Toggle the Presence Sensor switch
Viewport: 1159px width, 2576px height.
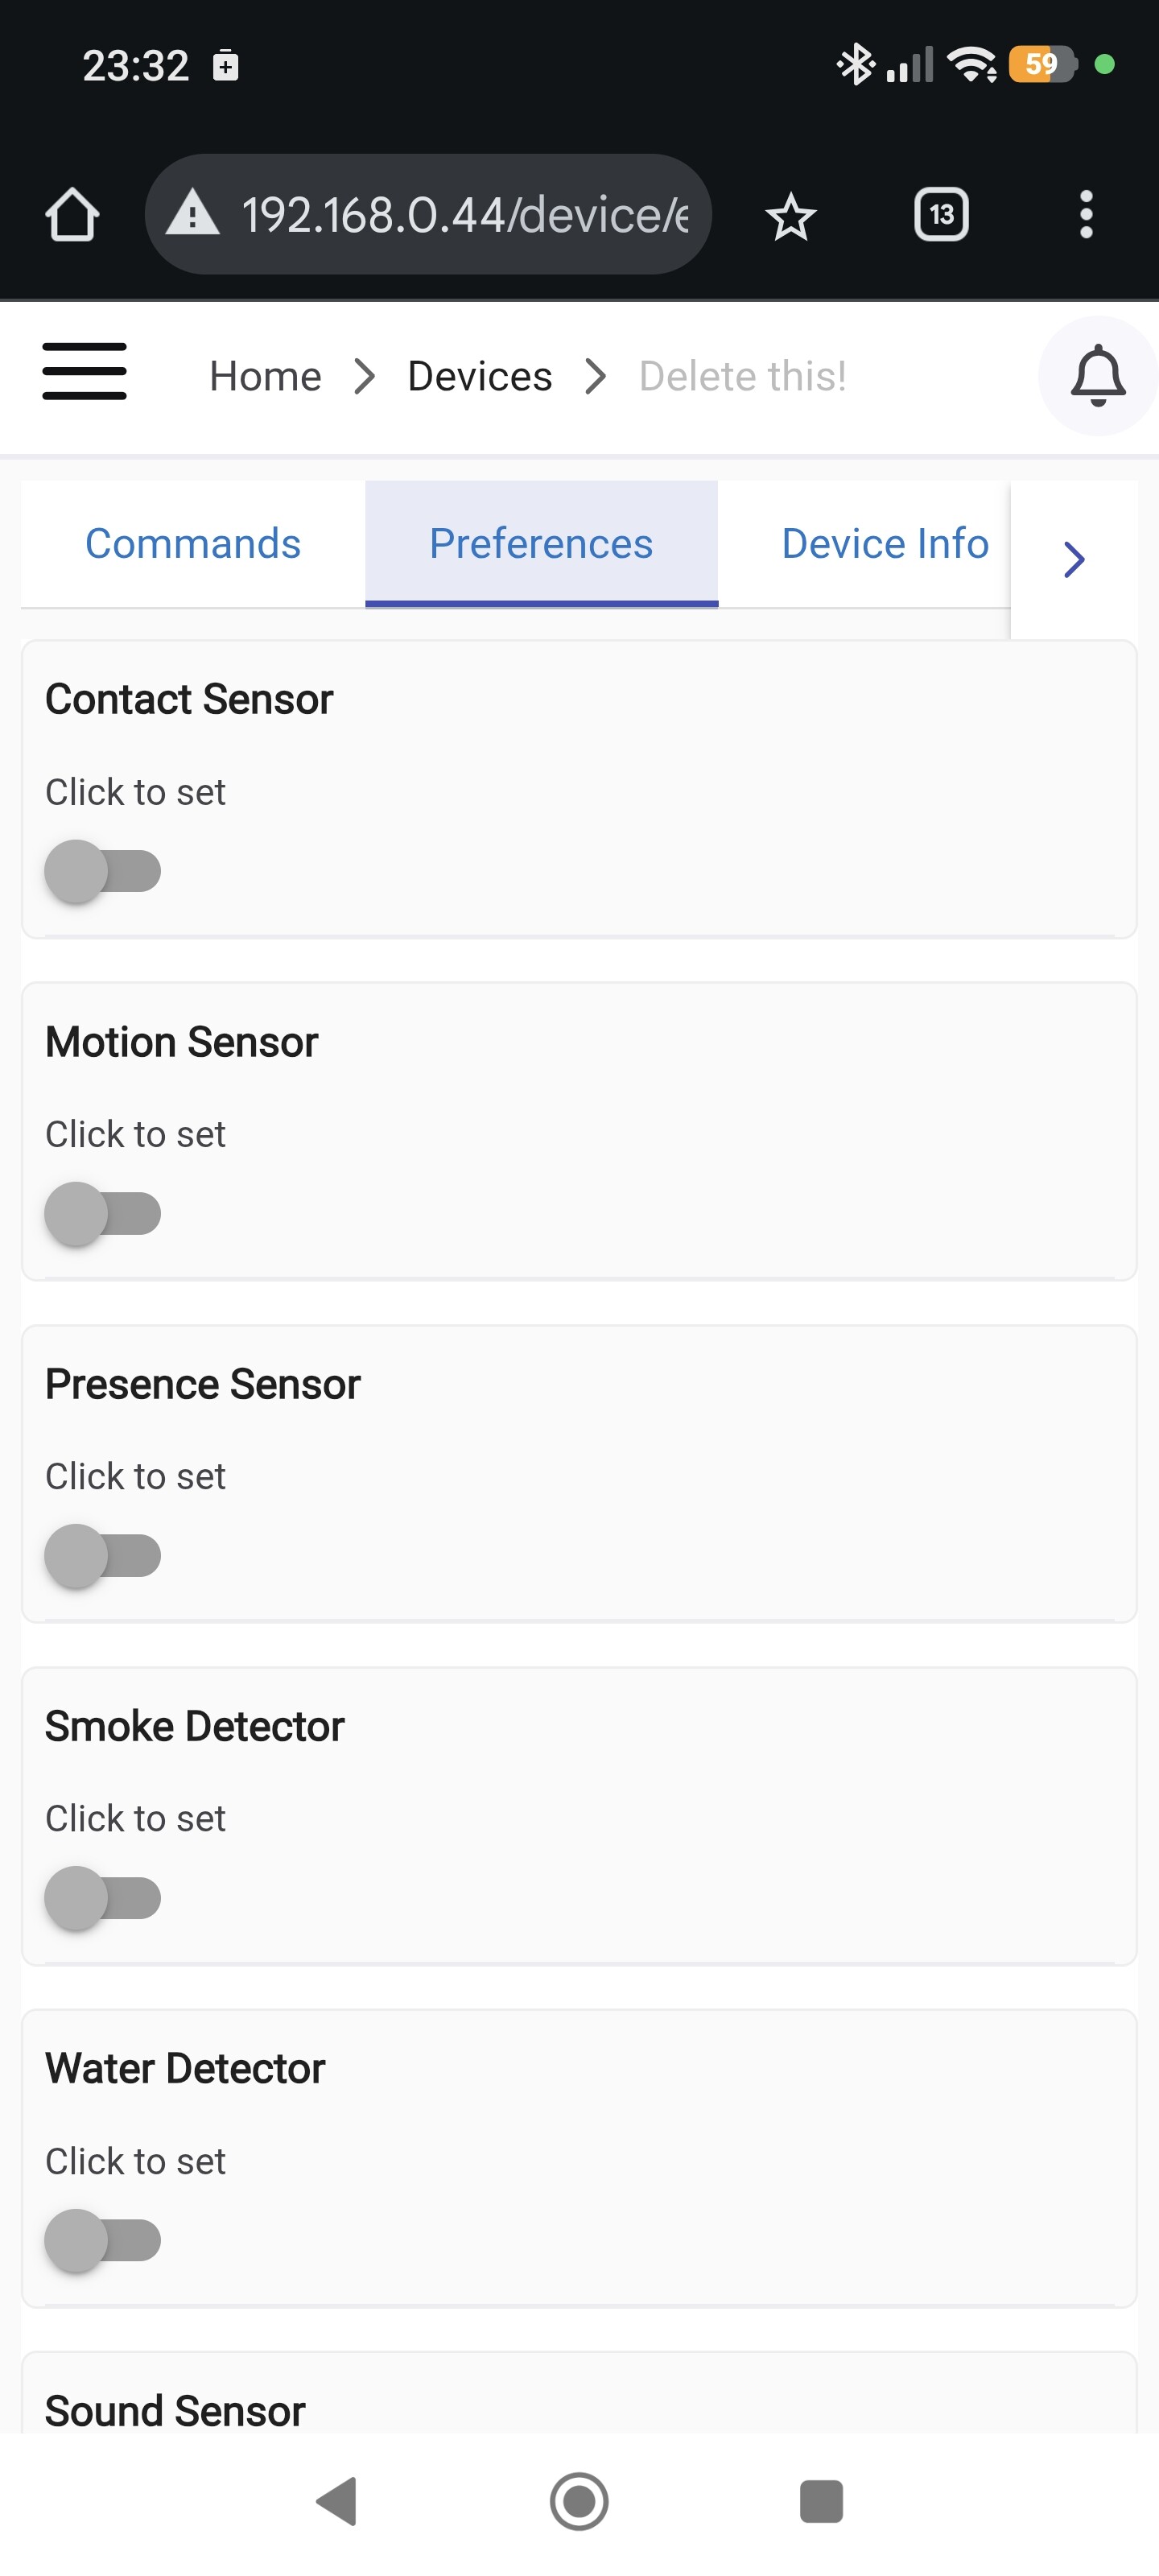[x=103, y=1555]
